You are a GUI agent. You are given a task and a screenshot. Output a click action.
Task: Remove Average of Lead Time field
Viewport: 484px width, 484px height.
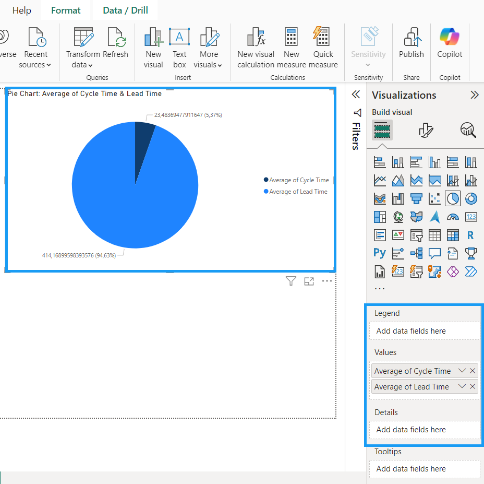pos(473,386)
